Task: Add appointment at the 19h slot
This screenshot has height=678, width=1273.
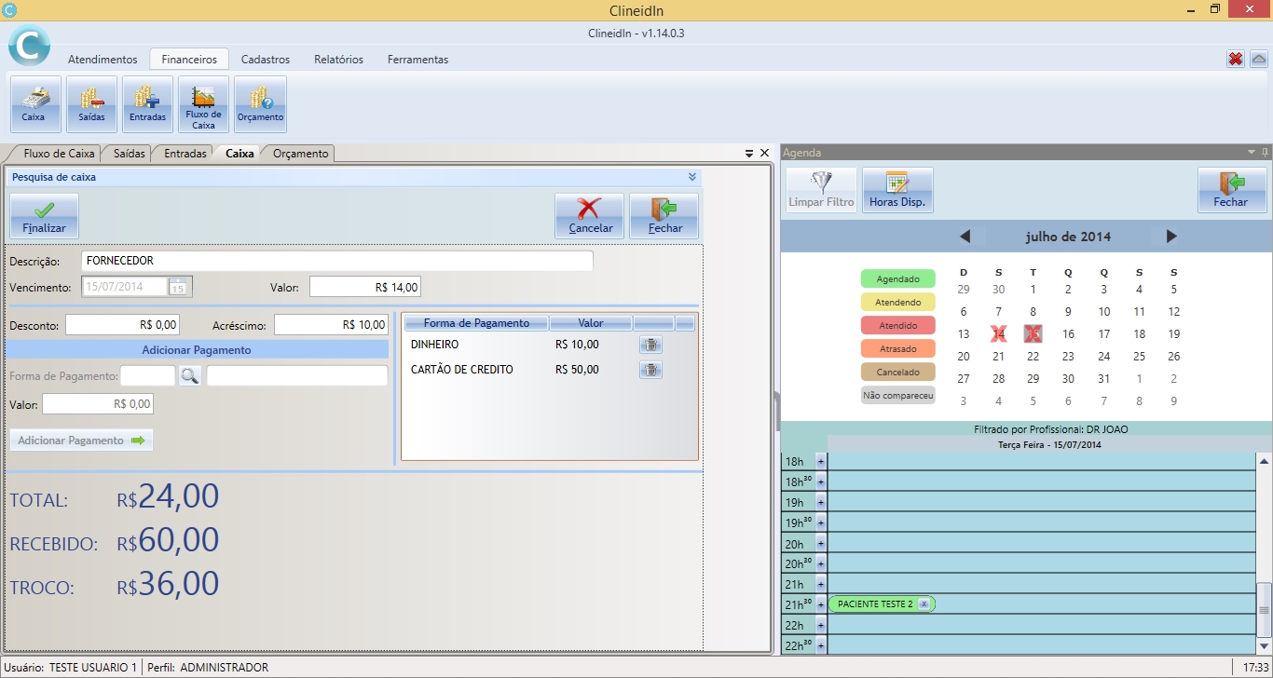Action: tap(821, 502)
